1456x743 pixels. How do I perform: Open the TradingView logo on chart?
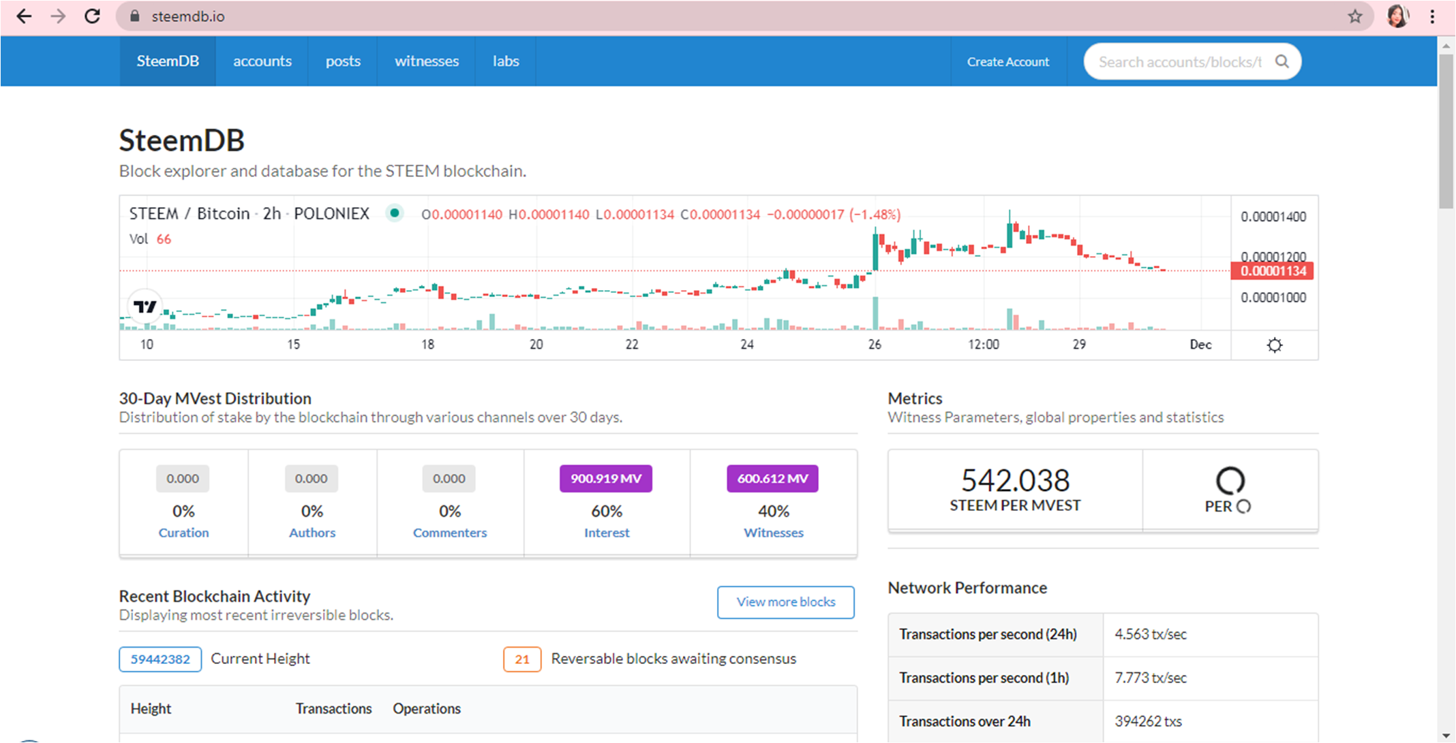click(145, 306)
